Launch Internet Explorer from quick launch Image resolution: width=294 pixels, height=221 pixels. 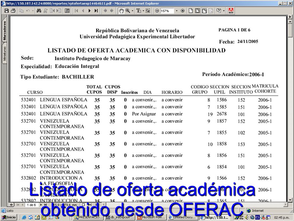pos(24,217)
